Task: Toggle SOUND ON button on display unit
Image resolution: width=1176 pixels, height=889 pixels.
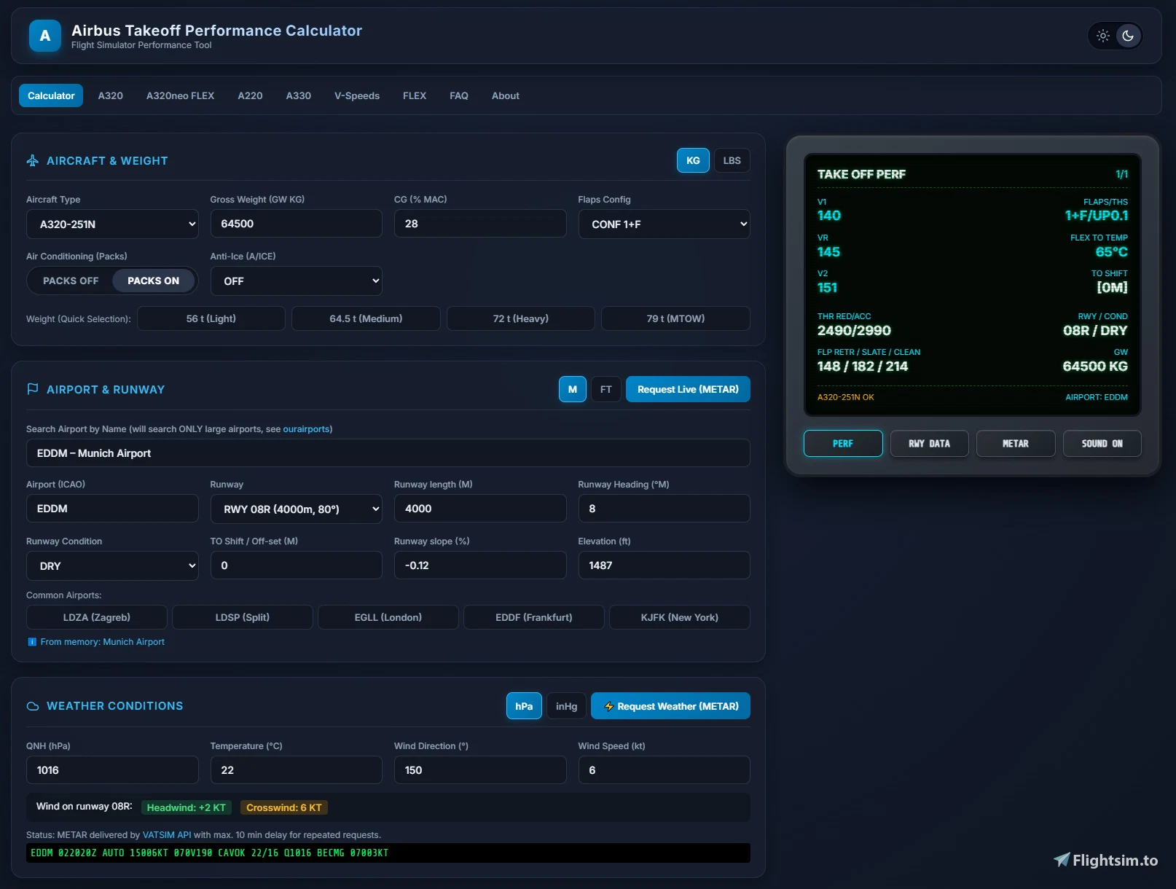Action: point(1102,444)
